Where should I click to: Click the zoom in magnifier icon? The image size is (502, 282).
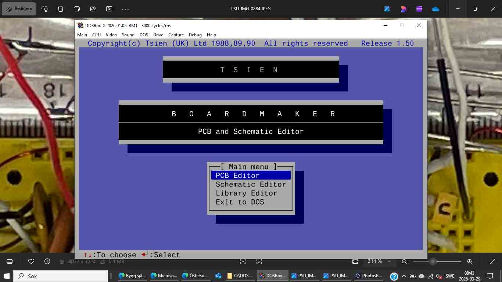pyautogui.click(x=470, y=261)
